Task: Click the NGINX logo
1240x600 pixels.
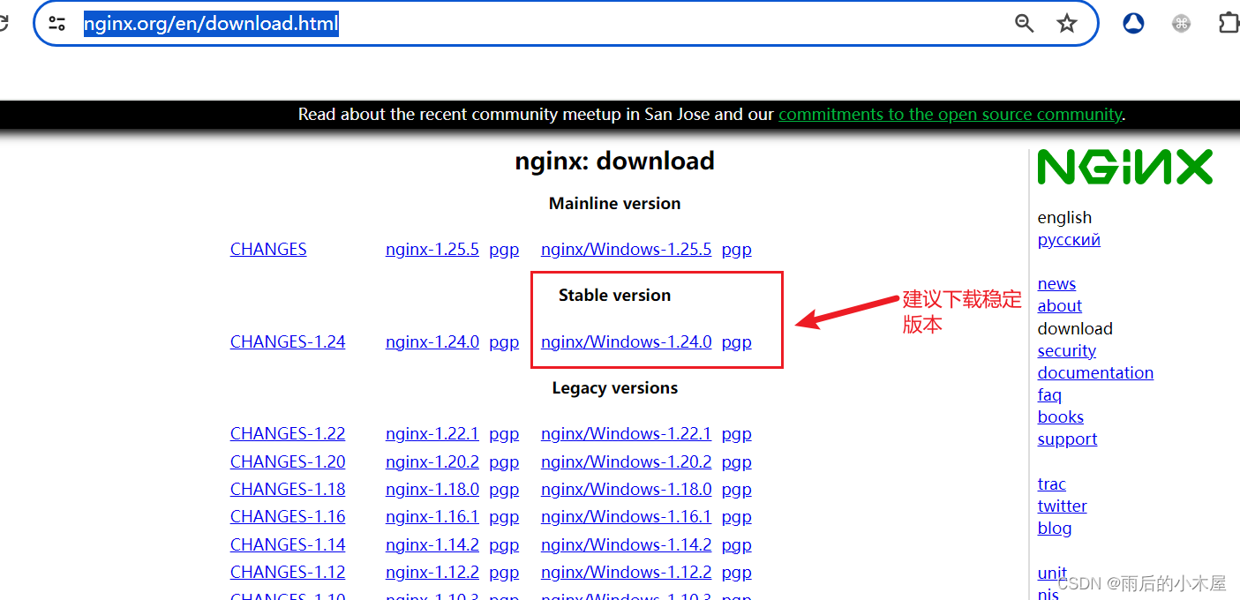Action: pyautogui.click(x=1125, y=167)
